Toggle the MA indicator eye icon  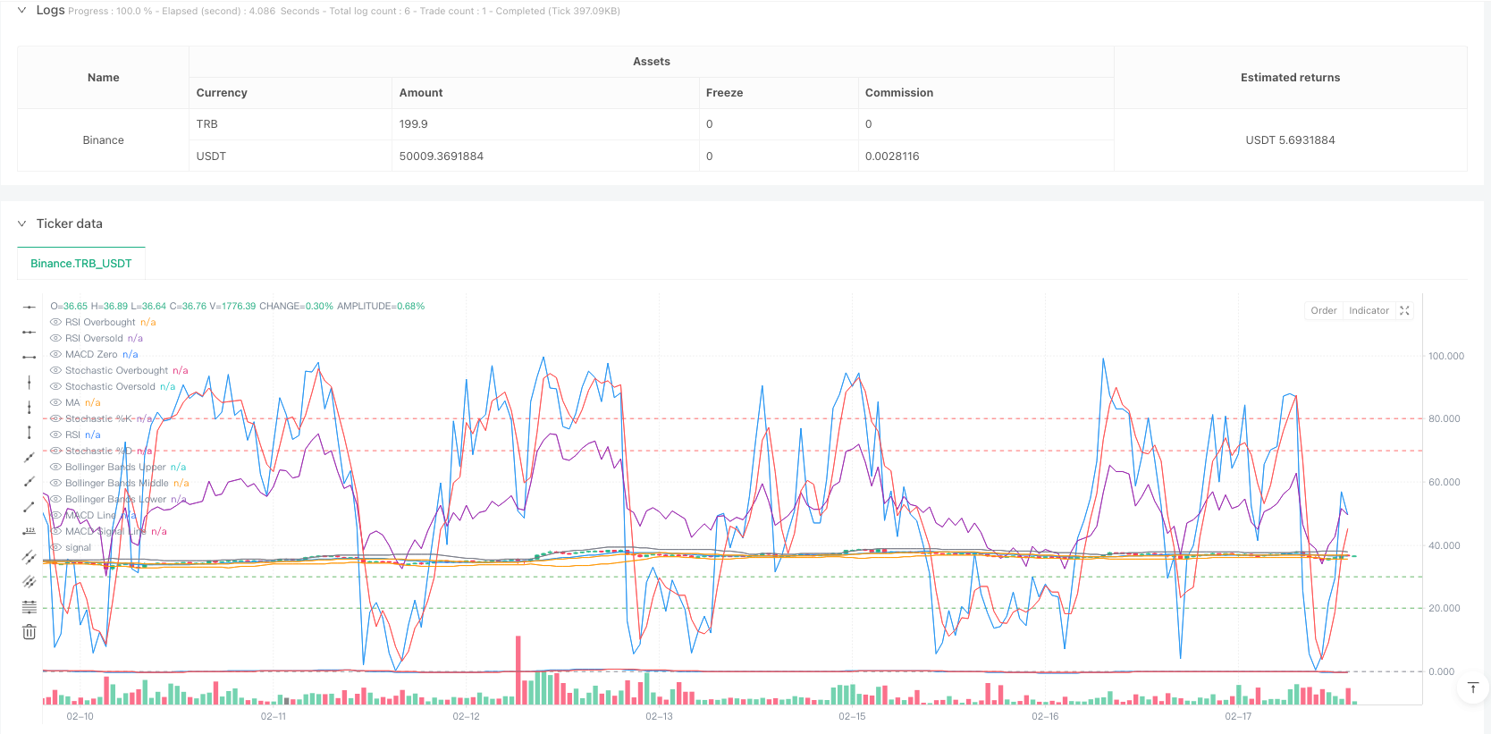pos(55,402)
